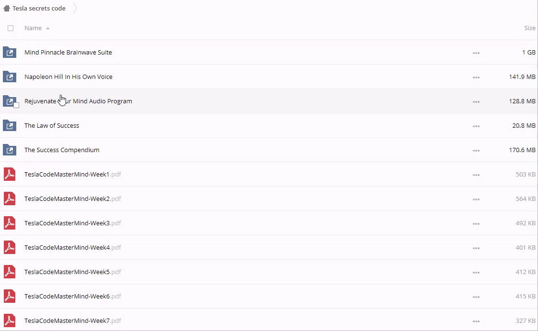Sort files by Size column header
Viewport: 538px width, 331px height.
click(x=529, y=28)
